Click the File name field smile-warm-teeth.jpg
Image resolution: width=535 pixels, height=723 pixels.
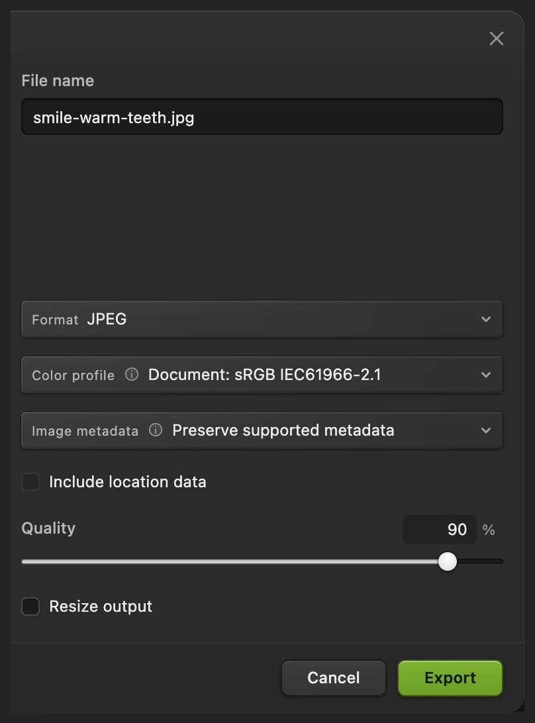262,117
